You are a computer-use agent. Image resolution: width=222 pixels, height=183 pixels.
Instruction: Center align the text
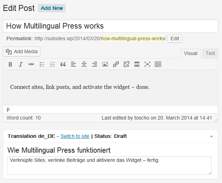[84, 64]
